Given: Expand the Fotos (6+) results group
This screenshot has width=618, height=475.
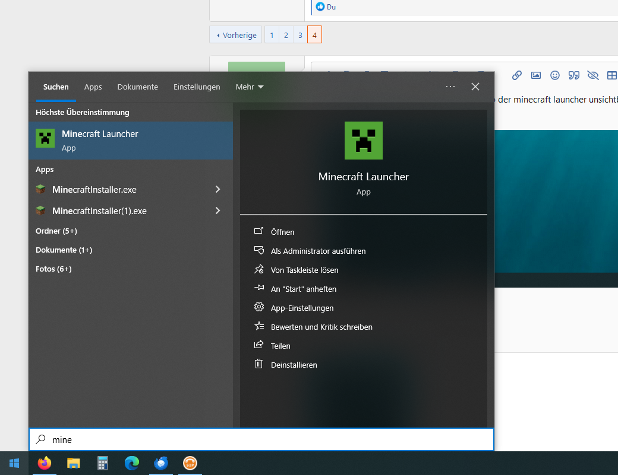Looking at the screenshot, I should 53,269.
